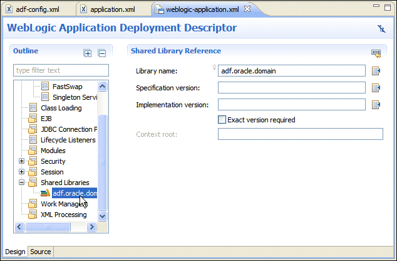Click the icon beside Implementation version field
397x261 pixels.
376,105
